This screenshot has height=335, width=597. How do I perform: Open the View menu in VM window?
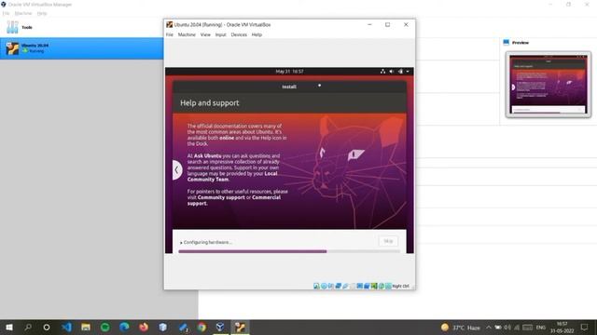(x=205, y=34)
